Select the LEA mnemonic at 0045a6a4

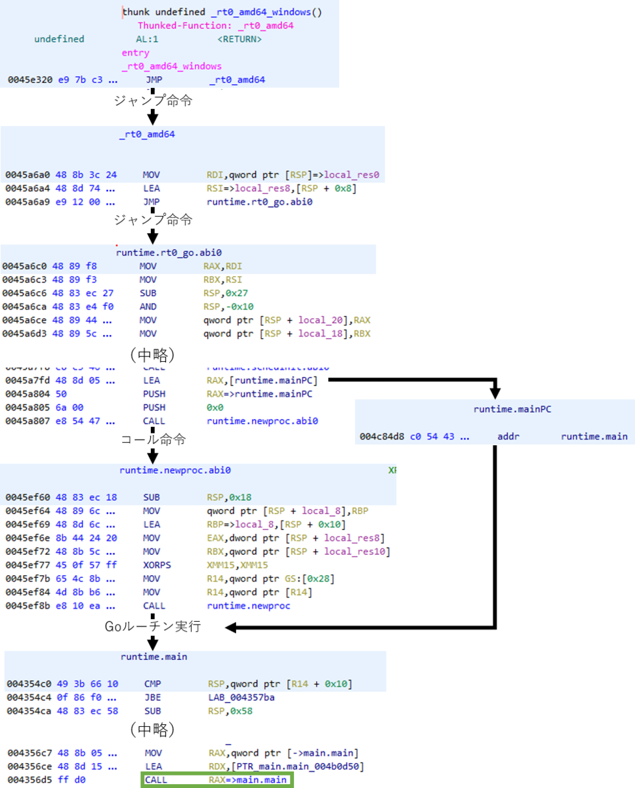[150, 188]
